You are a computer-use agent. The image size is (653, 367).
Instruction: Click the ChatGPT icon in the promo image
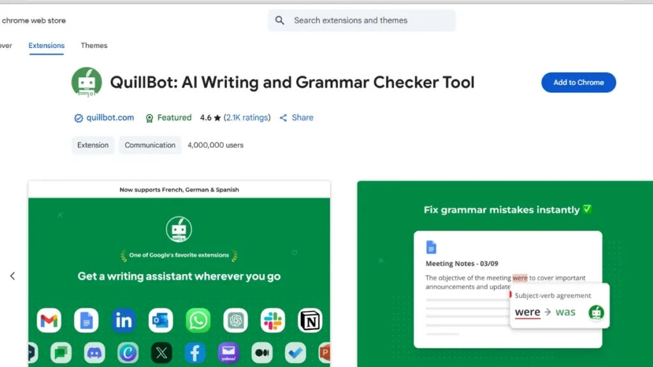235,320
